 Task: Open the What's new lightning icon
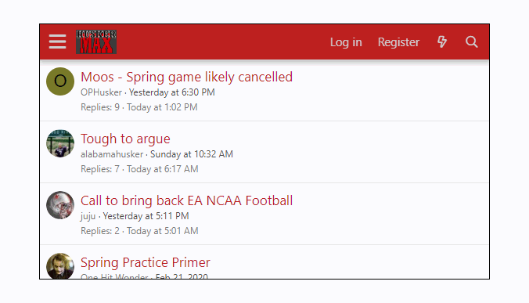click(442, 41)
